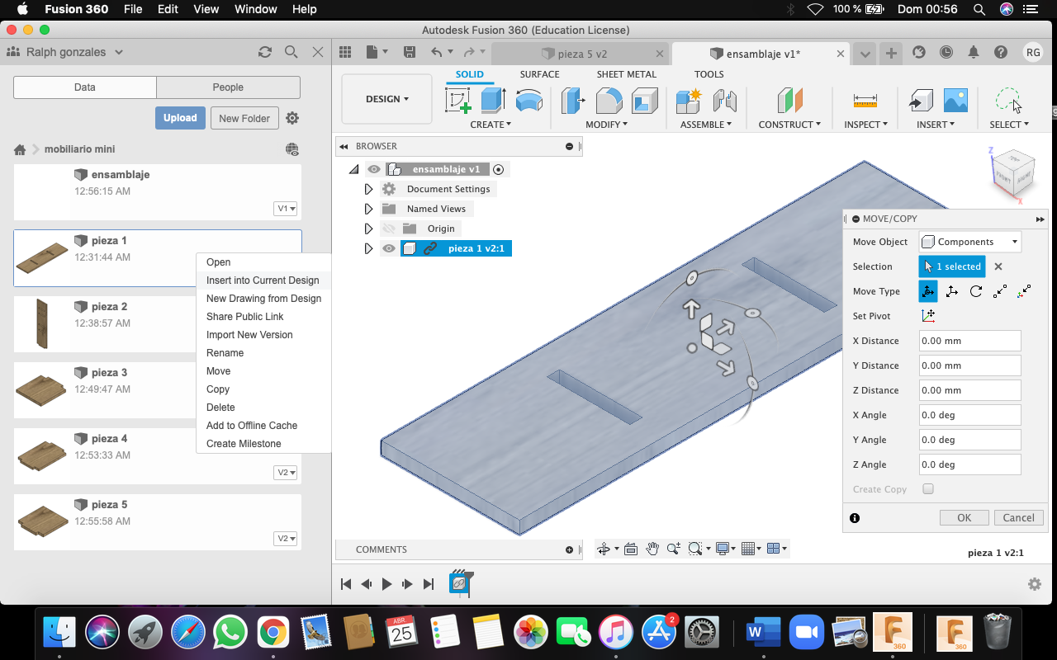Expand the Document Settings node
Screen dimensions: 1057x660
tap(368, 189)
